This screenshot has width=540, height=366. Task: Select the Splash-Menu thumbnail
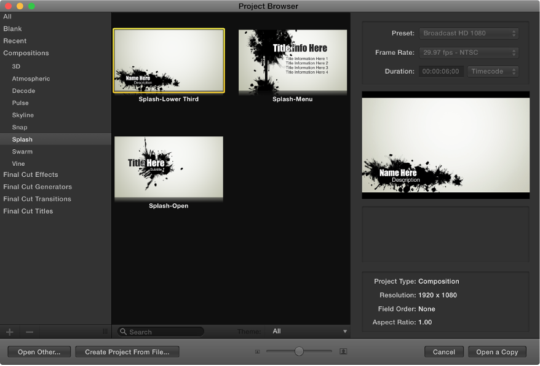coord(293,61)
